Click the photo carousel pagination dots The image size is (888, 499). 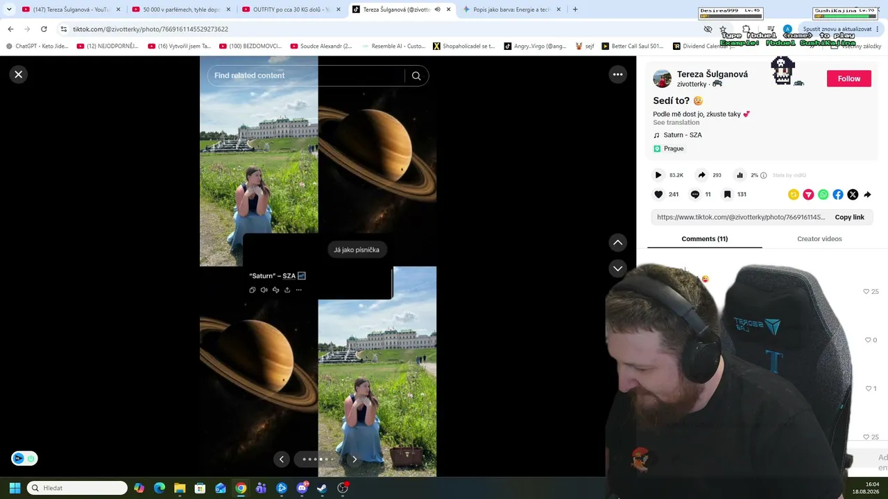318,459
